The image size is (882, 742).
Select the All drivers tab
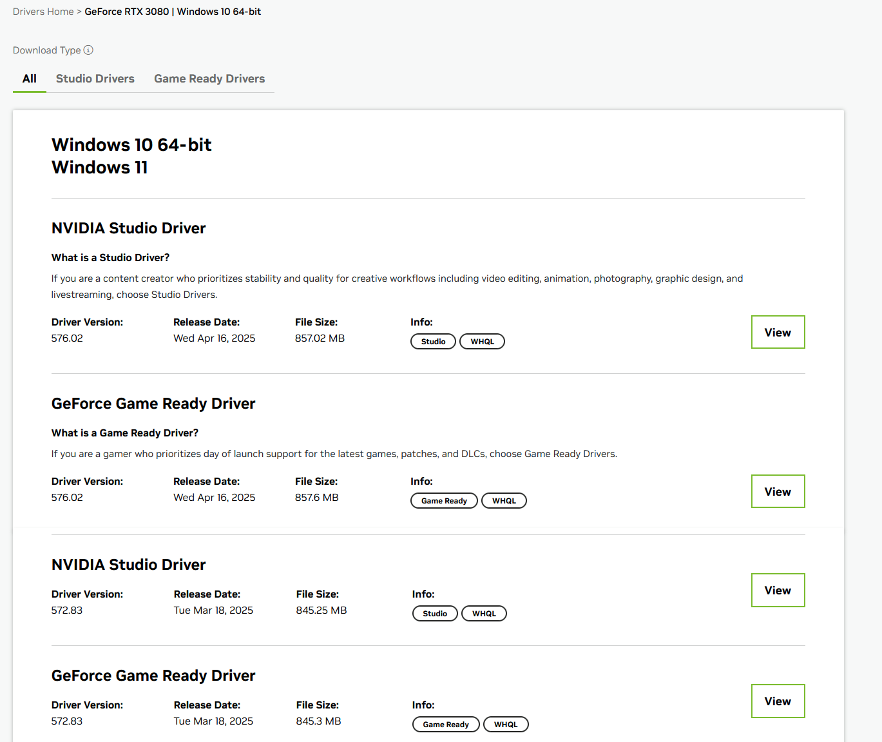point(30,79)
